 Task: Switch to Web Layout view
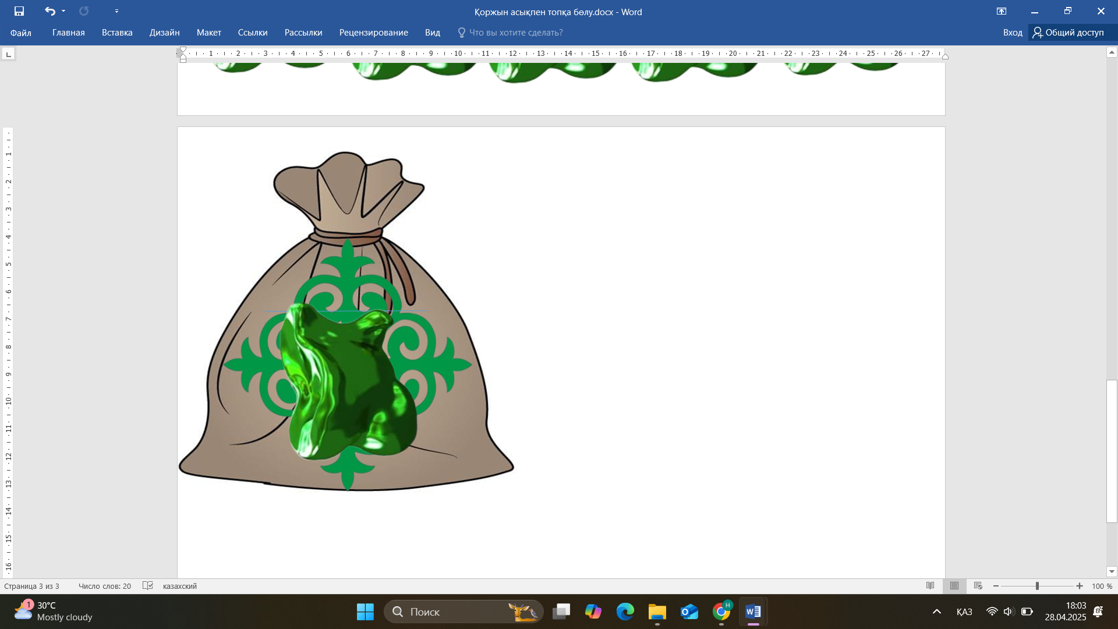pos(978,586)
